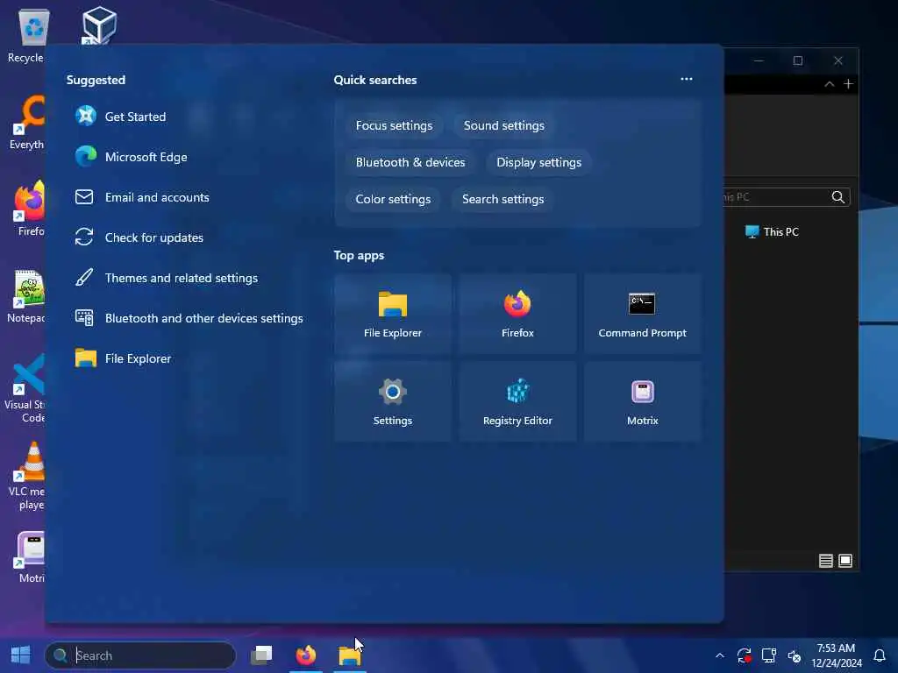Image resolution: width=898 pixels, height=673 pixels.
Task: Open the Windows Start button
Action: [21, 655]
